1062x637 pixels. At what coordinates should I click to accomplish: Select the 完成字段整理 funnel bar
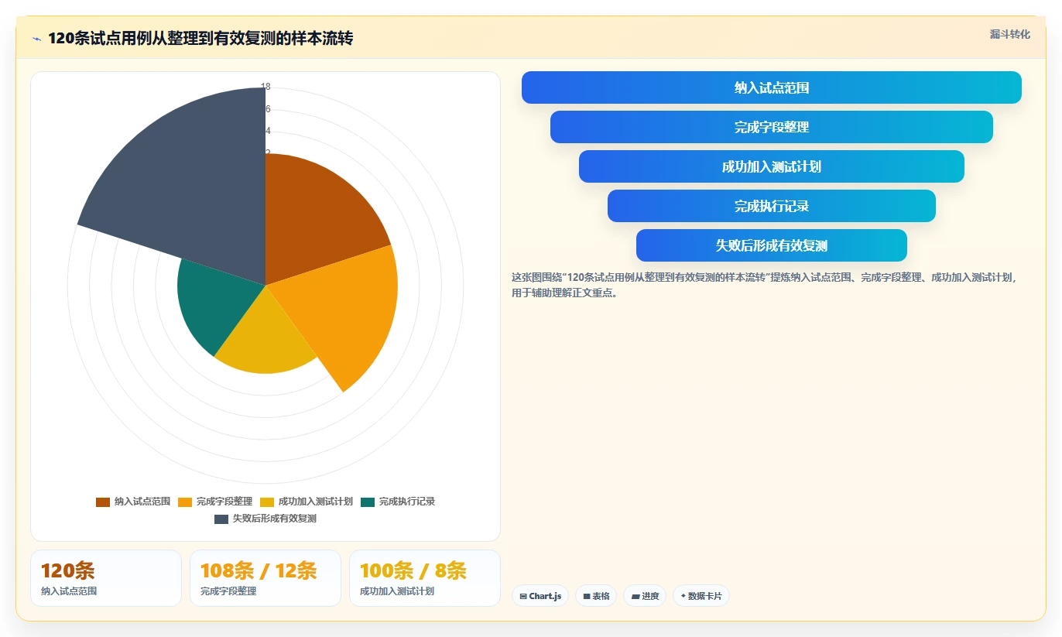coord(772,127)
